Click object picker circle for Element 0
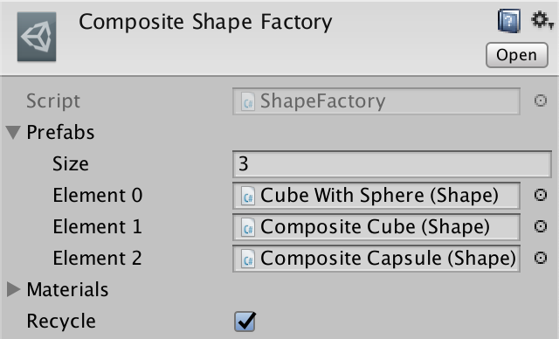The height and width of the screenshot is (339, 559). [541, 195]
